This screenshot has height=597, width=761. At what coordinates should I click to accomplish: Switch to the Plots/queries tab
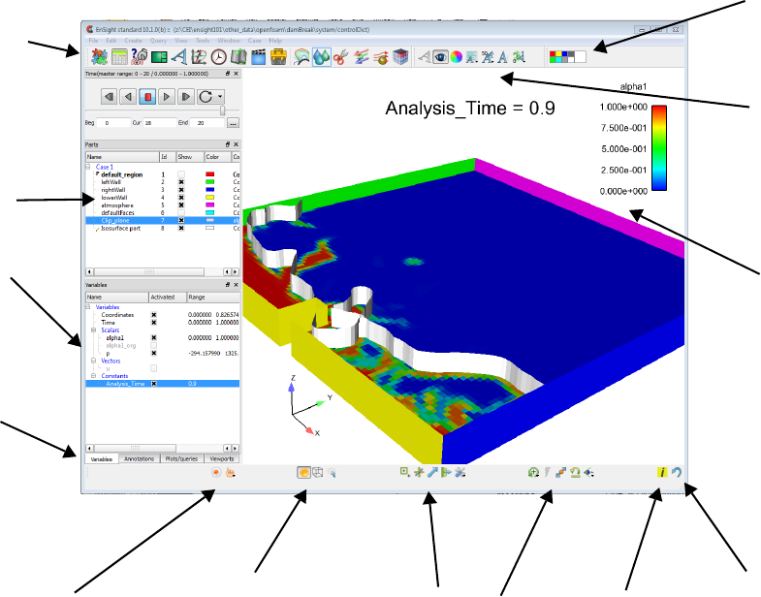(x=181, y=458)
